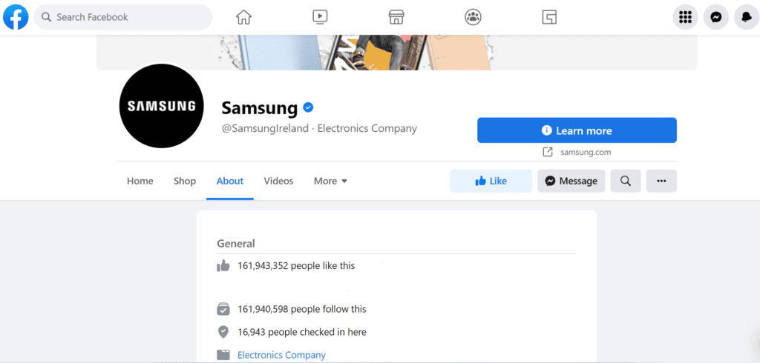Open the Marketplace storefront icon
760x363 pixels.
coord(396,18)
